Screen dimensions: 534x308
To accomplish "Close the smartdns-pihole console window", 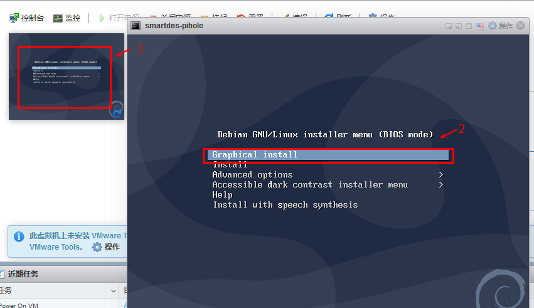I will tap(521, 26).
